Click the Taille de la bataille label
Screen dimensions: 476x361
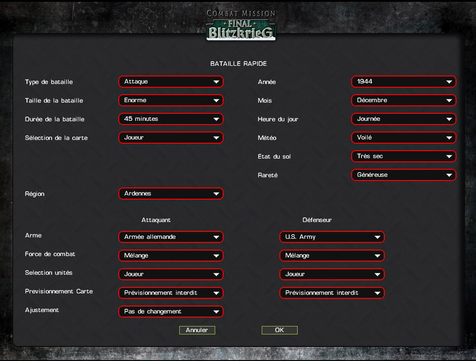[x=54, y=101]
